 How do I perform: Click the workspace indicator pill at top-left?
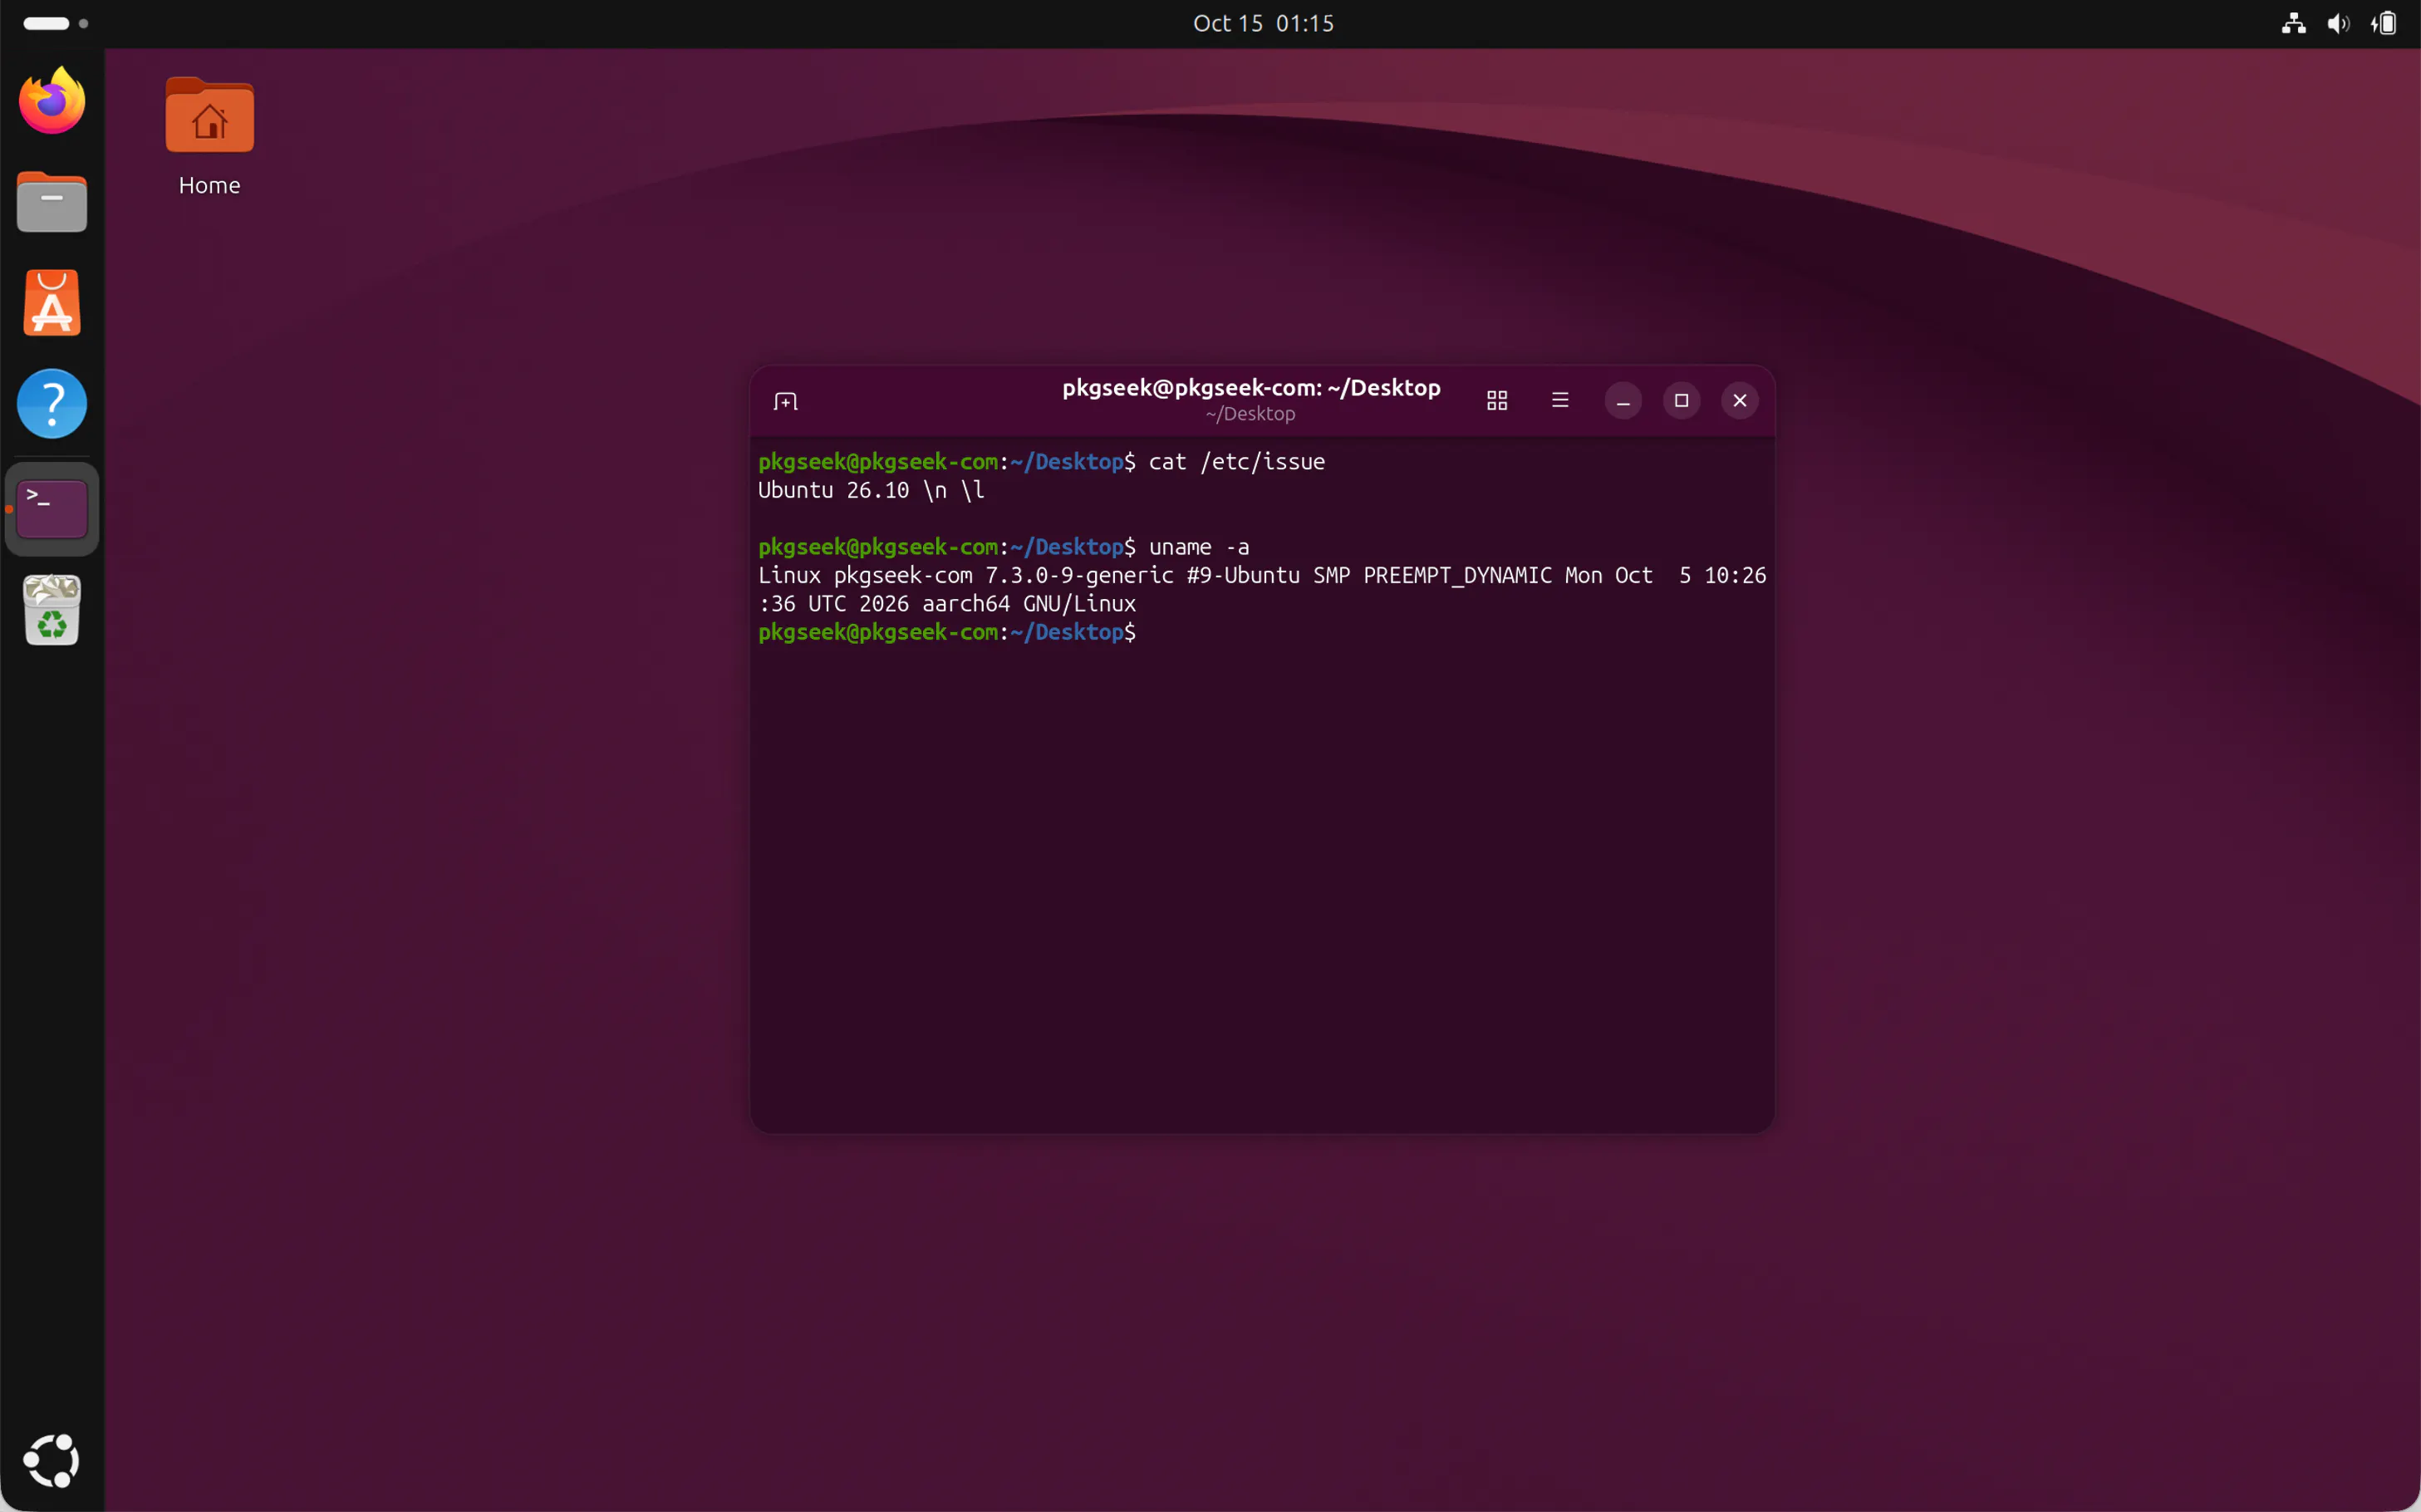46,23
